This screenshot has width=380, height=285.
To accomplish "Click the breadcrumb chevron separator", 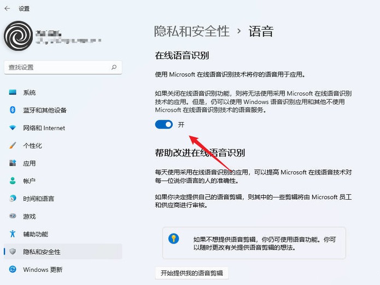I will click(x=239, y=31).
